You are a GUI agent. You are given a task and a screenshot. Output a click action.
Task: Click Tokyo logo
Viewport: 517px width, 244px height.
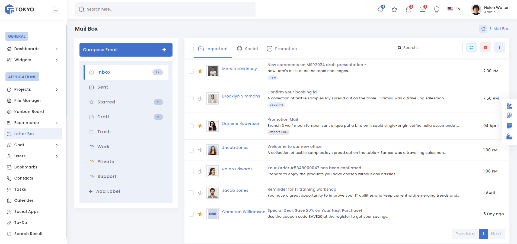[x=20, y=9]
